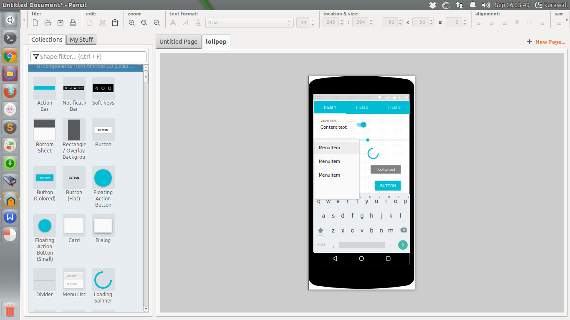Paste from the clipboard
This screenshot has width=570, height=320.
[115, 22]
